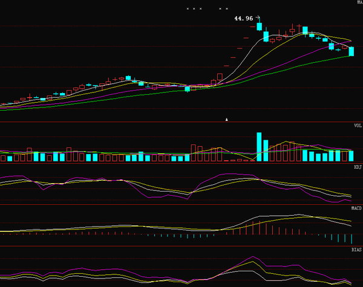The height and width of the screenshot is (287, 363).
Task: Click the white triangle marker below chart
Action: click(227, 120)
